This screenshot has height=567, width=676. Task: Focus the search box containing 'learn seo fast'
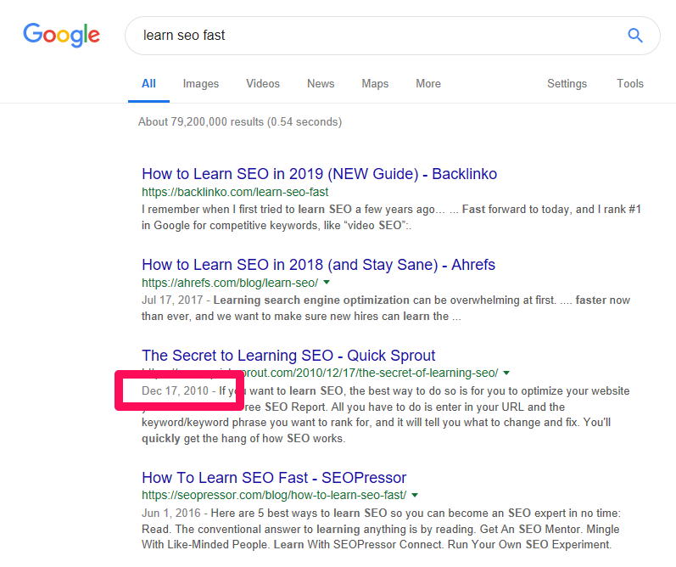393,36
